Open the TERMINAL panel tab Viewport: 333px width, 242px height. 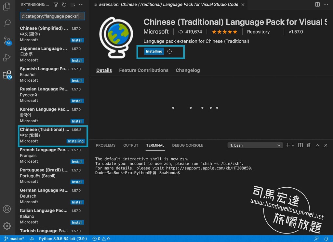[155, 145]
